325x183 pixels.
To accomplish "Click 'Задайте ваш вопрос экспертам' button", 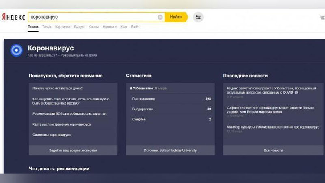I will [x=73, y=150].
